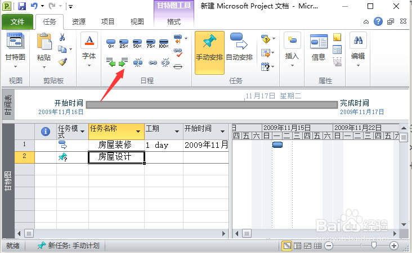Image resolution: width=412 pixels, height=253 pixels.
Task: Click the Move task icon
Action: (266, 53)
